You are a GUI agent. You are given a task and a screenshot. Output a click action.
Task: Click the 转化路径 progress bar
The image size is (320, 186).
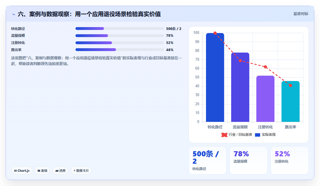[x=120, y=29]
